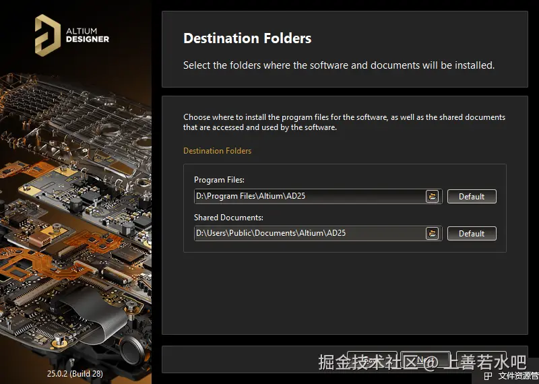Click the Program Files: label

click(219, 180)
